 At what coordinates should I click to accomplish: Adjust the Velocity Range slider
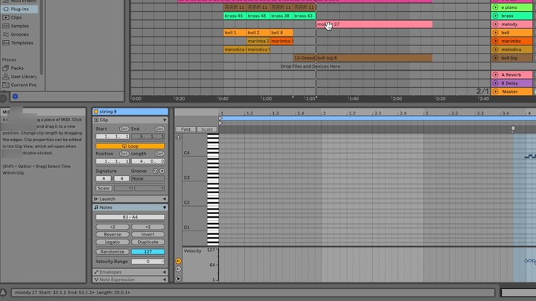(148, 262)
